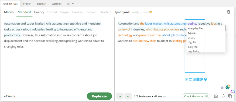Open Grammarly extension badge

[x=228, y=87]
